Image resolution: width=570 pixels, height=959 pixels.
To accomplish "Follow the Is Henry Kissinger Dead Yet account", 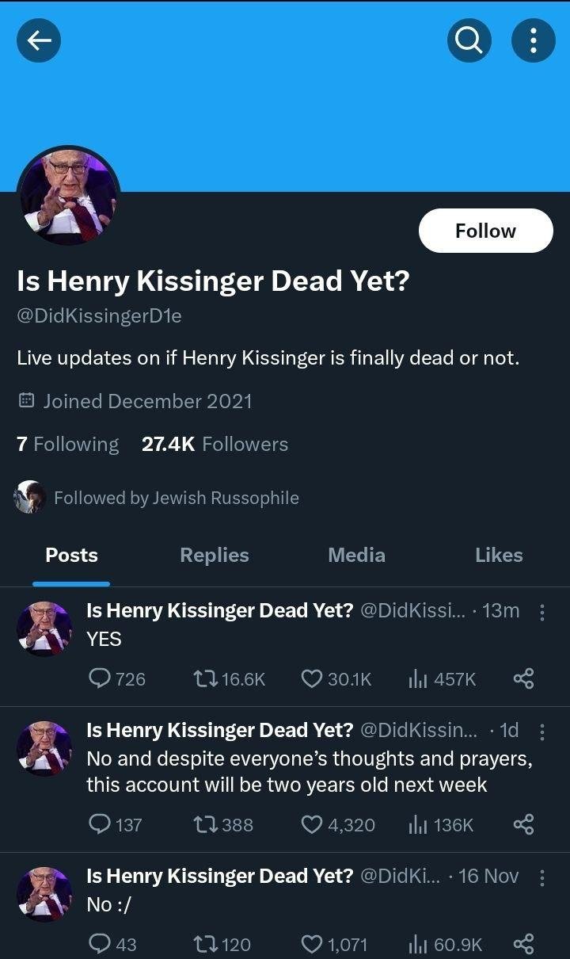I will [x=485, y=231].
